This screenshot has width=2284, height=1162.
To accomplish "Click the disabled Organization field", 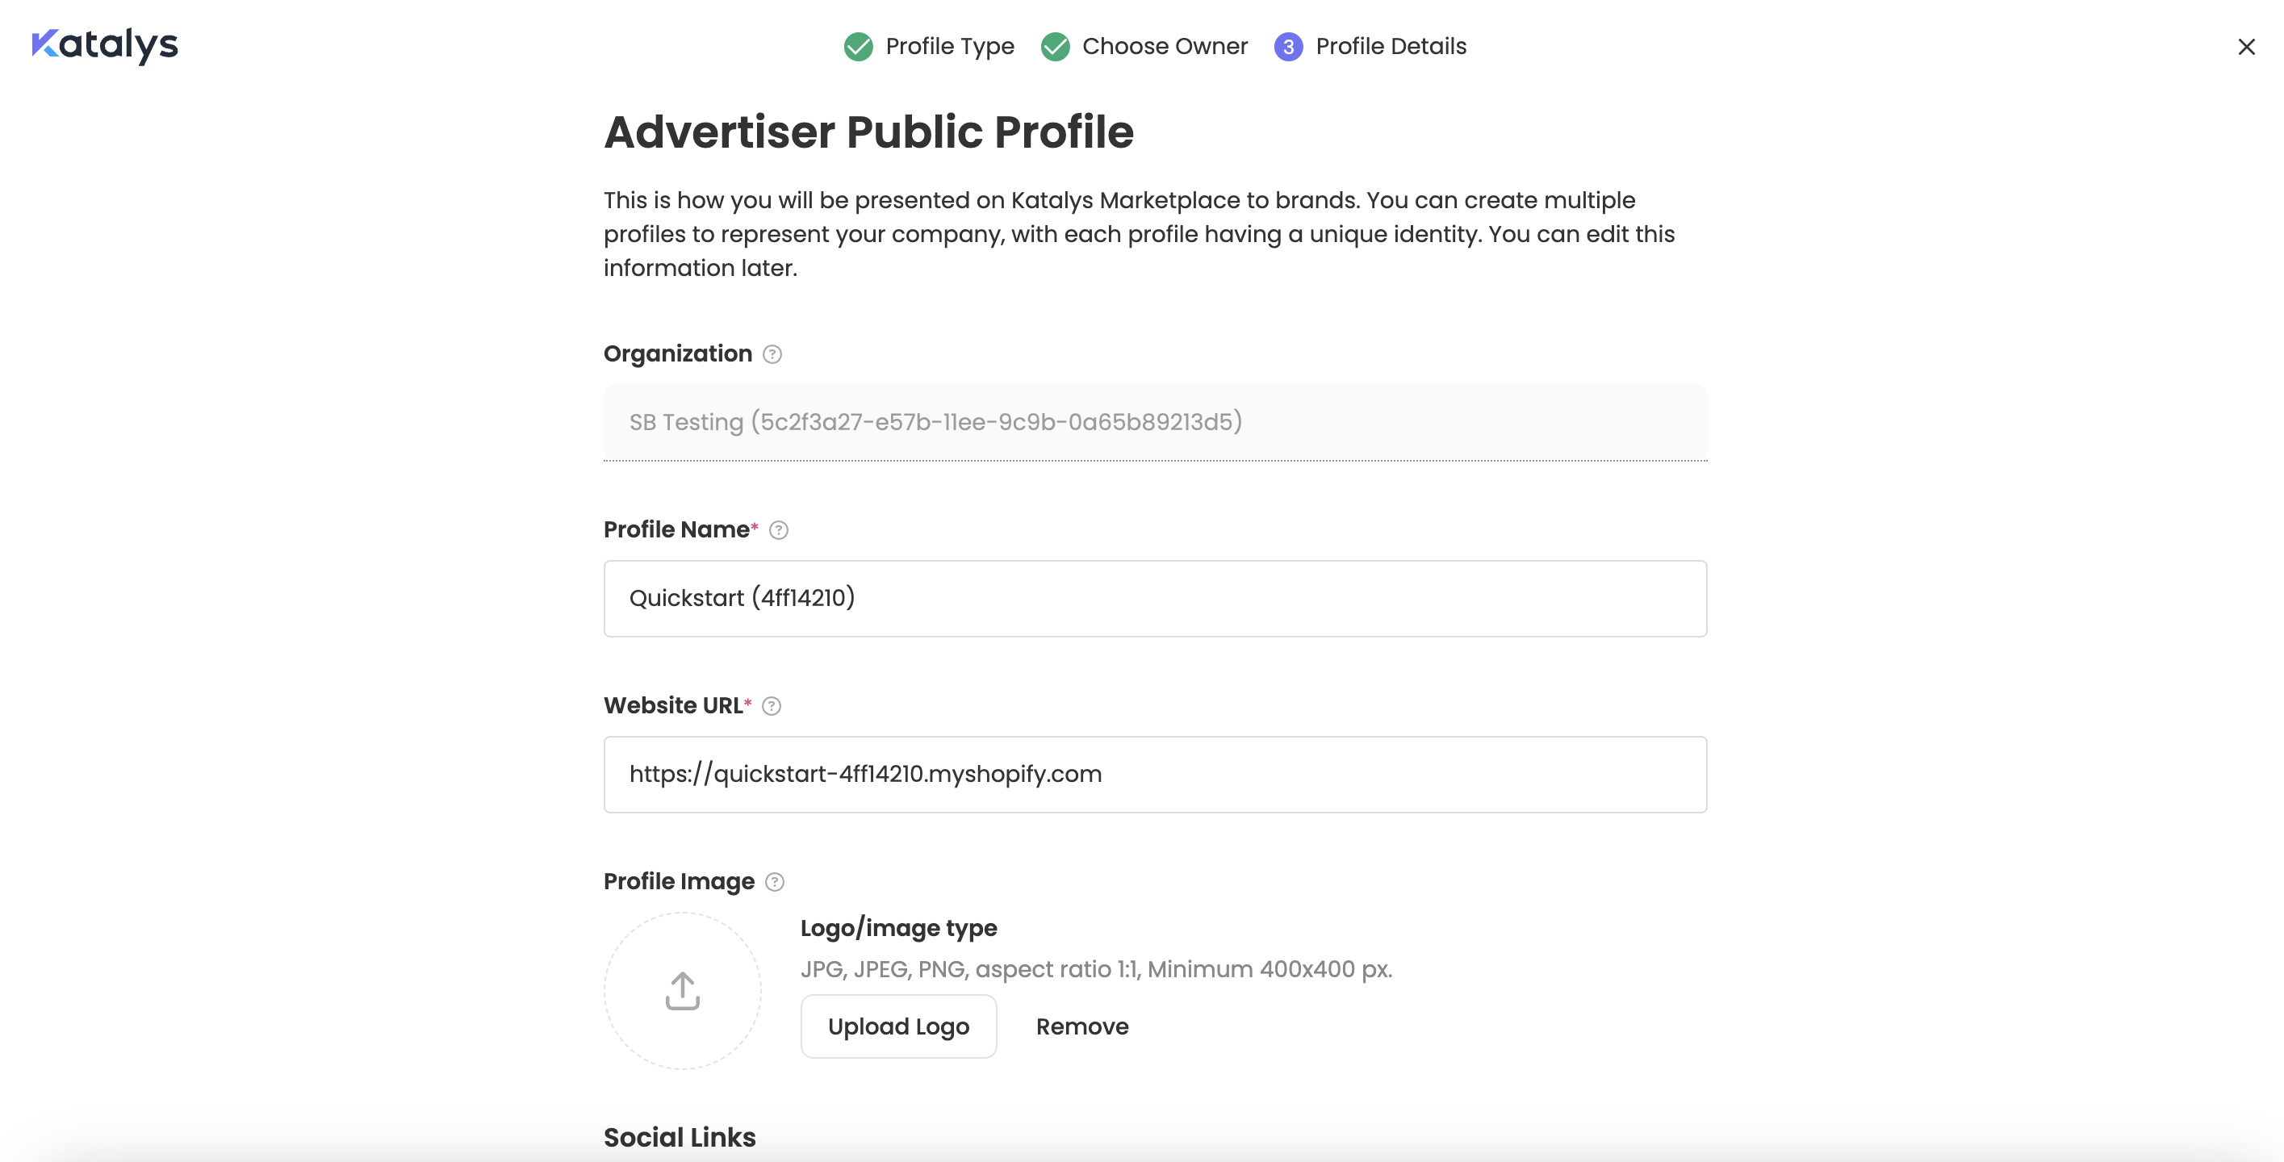I will [1154, 422].
